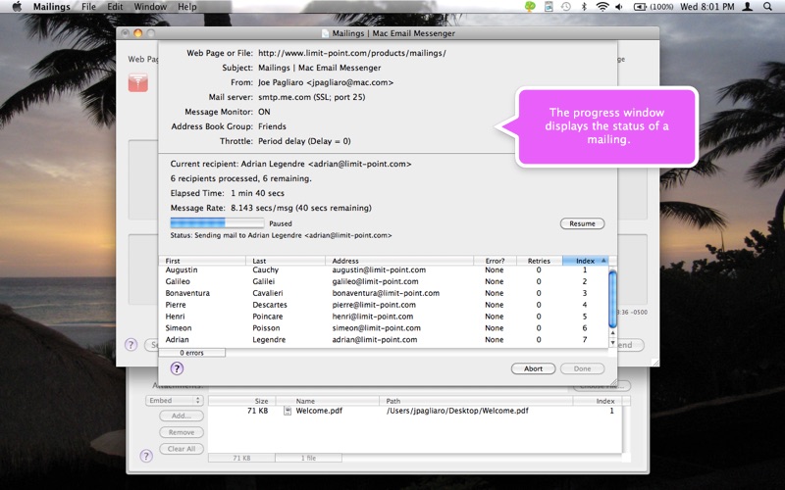Click address pierre@limit-point.com
This screenshot has width=785, height=490.
coord(373,305)
